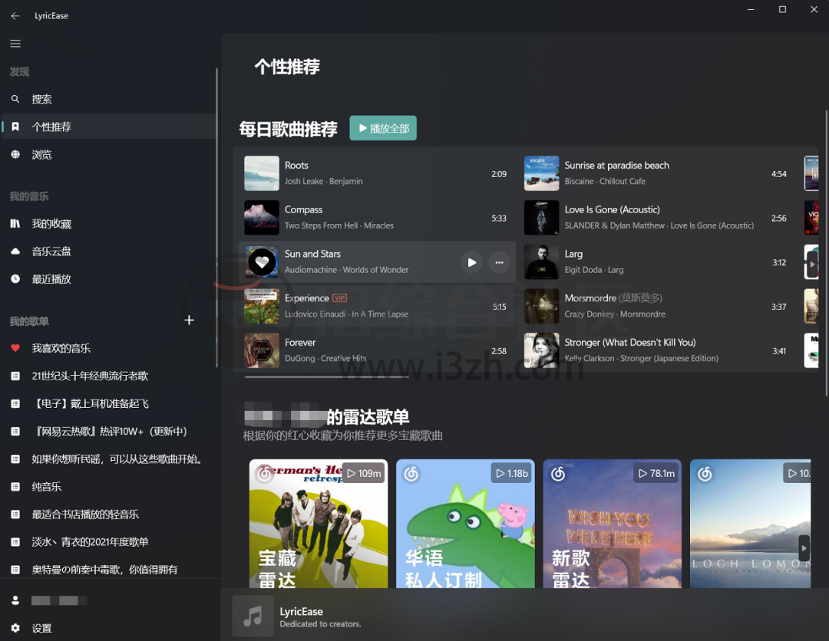
Task: Select Love Is Gone (Acoustic) track
Action: (657, 218)
